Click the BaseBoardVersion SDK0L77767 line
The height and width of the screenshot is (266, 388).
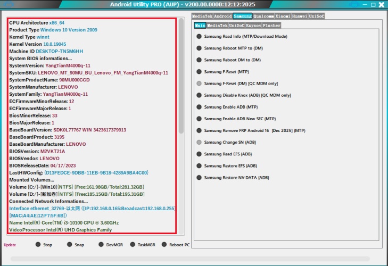68,130
